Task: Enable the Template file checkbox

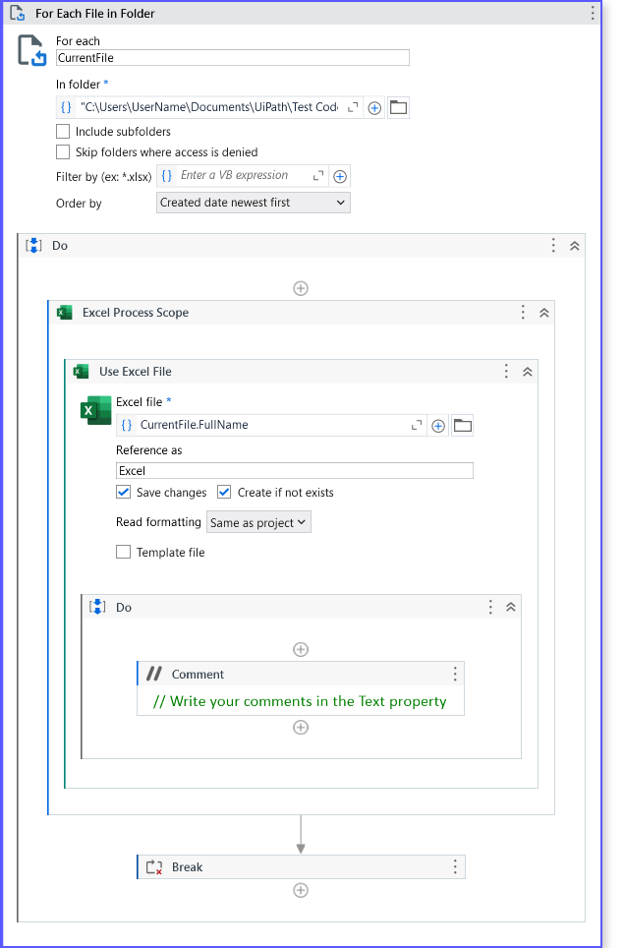Action: click(x=123, y=552)
